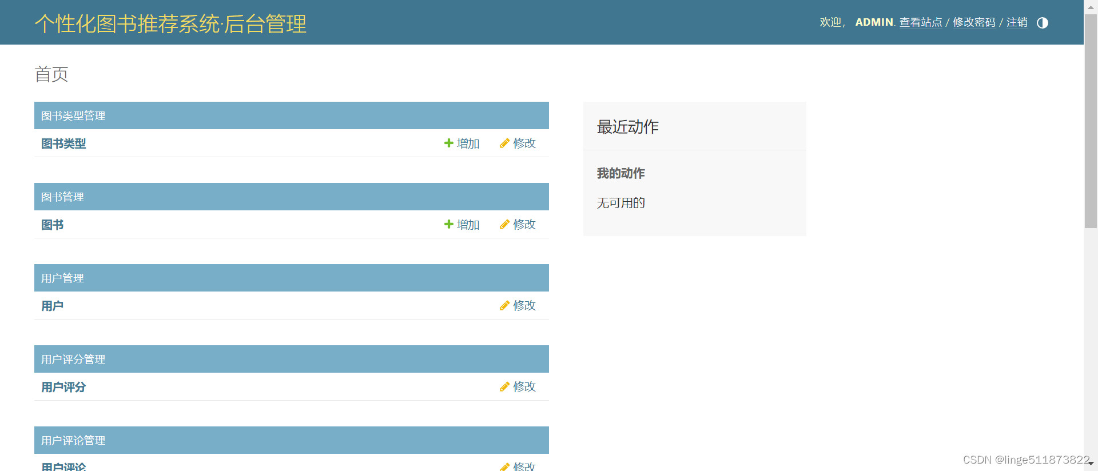Click 修改 text for 用户 row
The width and height of the screenshot is (1098, 471).
coord(524,305)
